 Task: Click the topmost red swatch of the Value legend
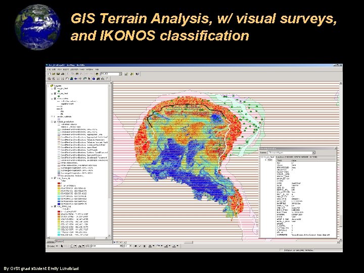pos(59,184)
